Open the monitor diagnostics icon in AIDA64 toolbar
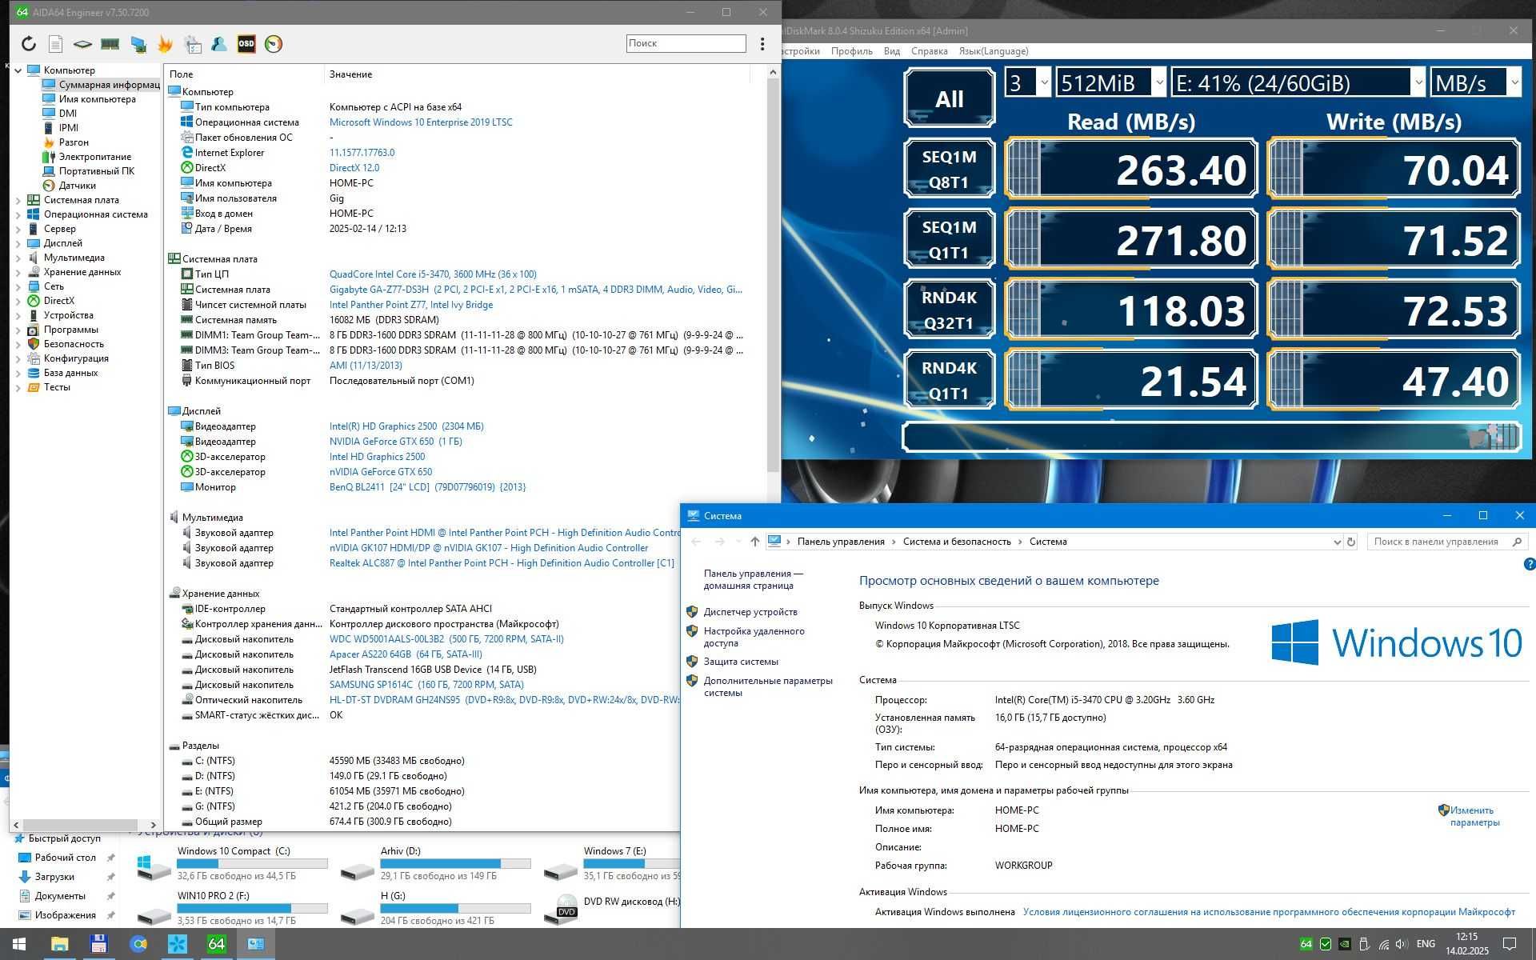 tap(138, 44)
